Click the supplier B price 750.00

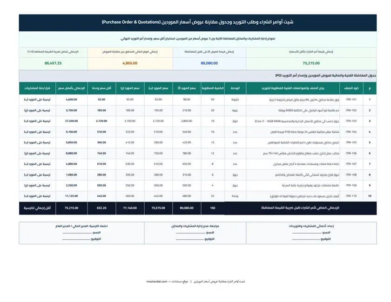(158, 154)
